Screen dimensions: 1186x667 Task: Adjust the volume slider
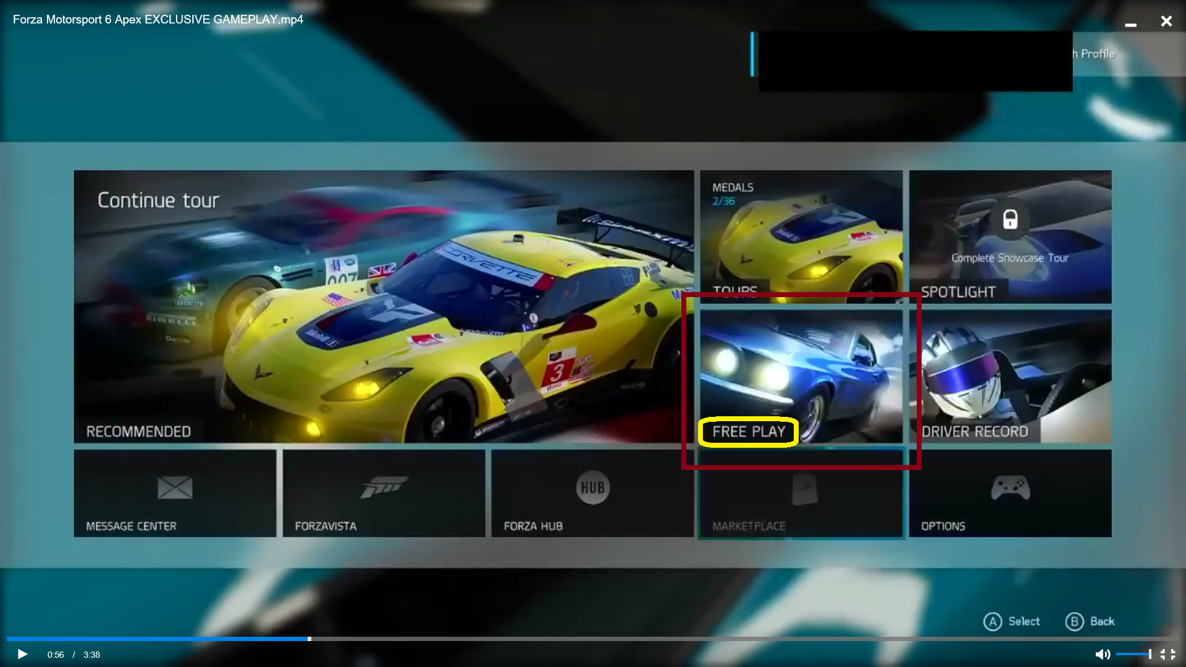point(1133,654)
